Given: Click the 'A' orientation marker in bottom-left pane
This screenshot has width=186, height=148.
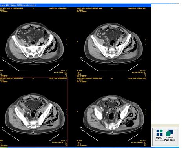Looking at the screenshot, I should pos(33,78).
